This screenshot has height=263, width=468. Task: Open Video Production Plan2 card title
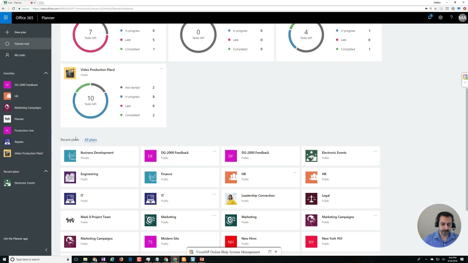click(x=98, y=70)
